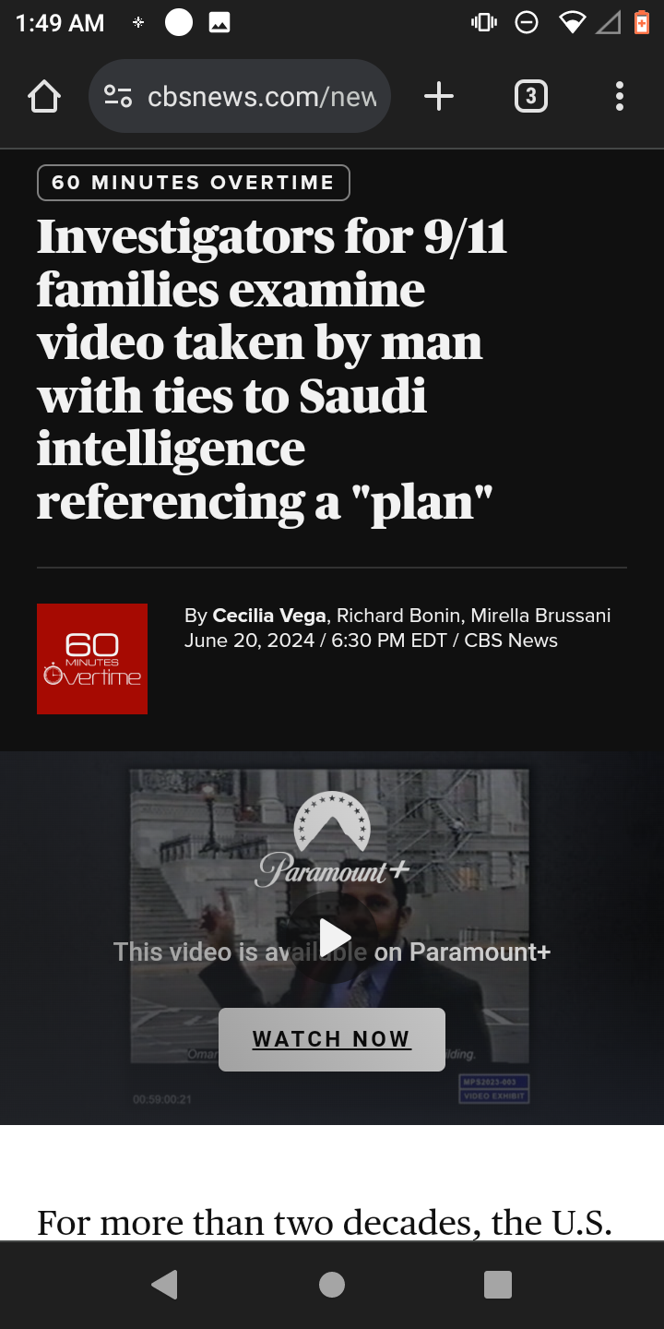Viewport: 664px width, 1329px height.
Task: Tap Android back navigation button
Action: click(165, 1285)
